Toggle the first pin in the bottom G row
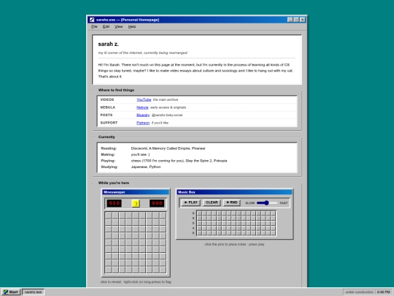Image resolution: width=394 pixels, height=296 pixels. 199,233
